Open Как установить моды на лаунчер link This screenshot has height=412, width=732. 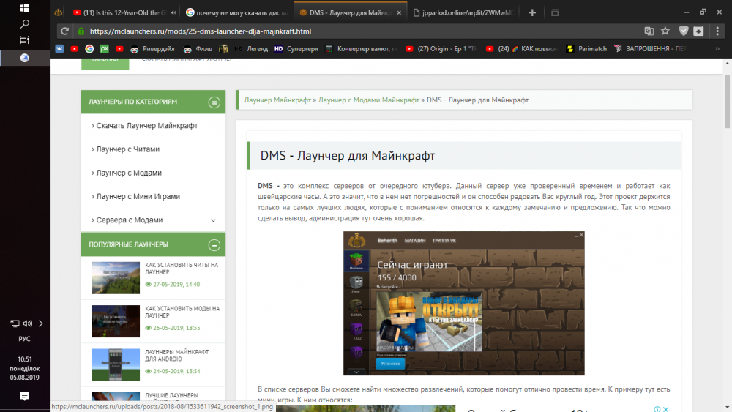pyautogui.click(x=182, y=312)
